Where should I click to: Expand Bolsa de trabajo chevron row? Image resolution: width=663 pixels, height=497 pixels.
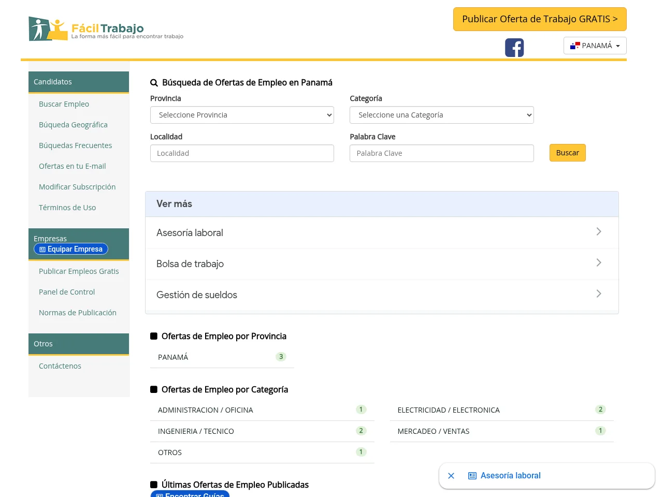tap(382, 264)
